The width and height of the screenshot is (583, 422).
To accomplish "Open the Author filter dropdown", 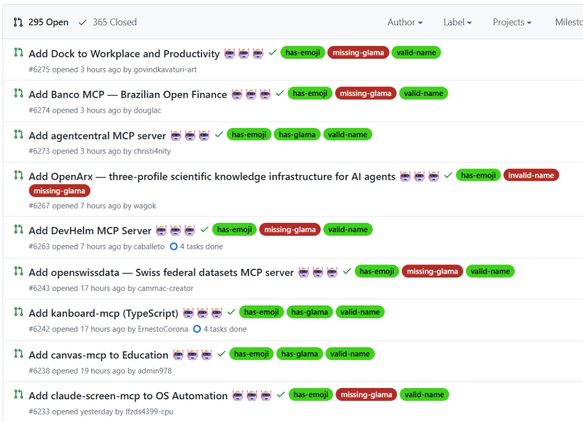I will 405,22.
